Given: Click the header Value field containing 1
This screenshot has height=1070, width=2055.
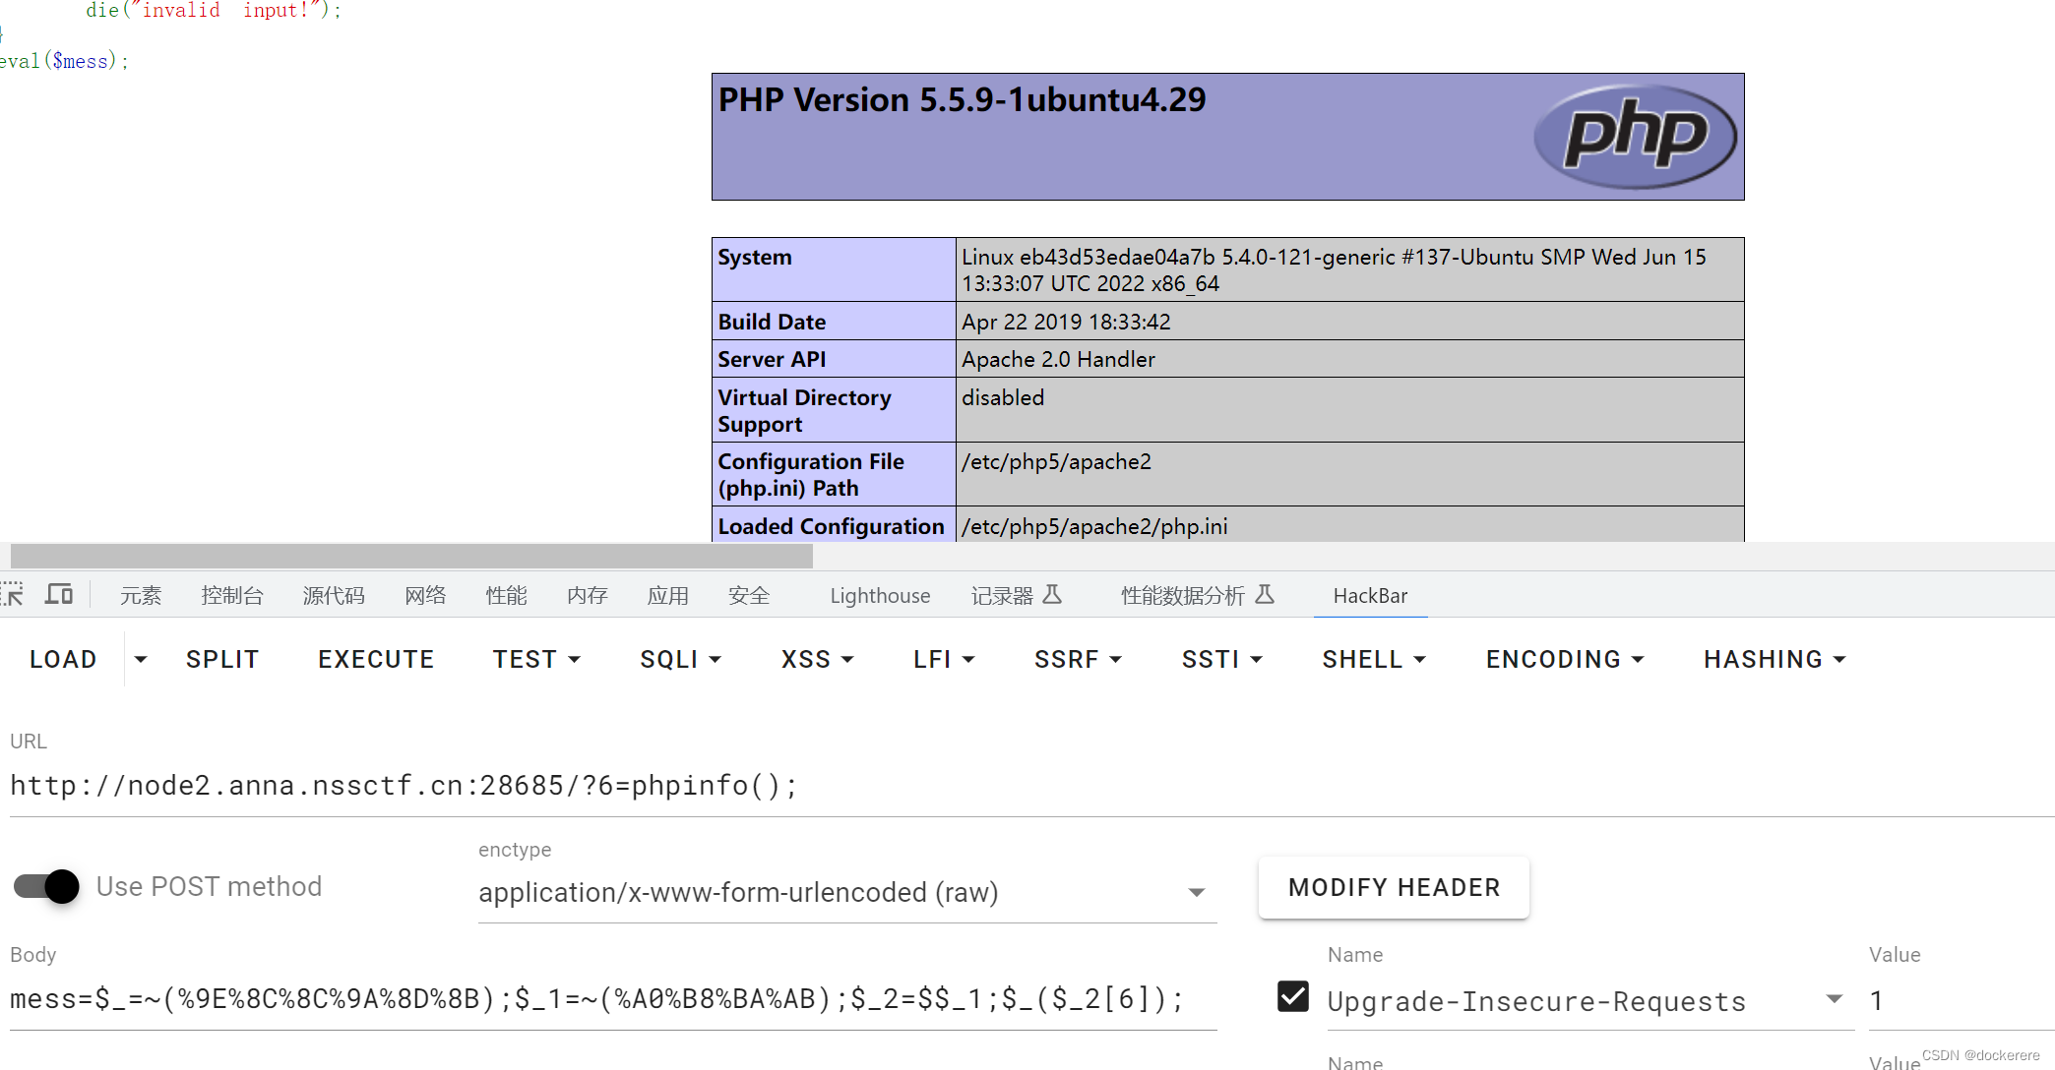Looking at the screenshot, I should (x=1962, y=1000).
